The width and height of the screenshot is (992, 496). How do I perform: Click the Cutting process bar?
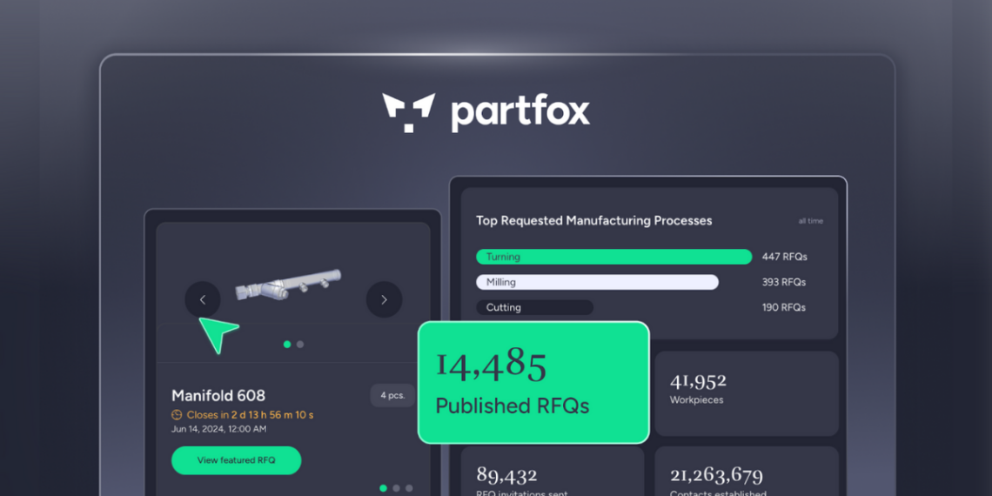pyautogui.click(x=534, y=307)
